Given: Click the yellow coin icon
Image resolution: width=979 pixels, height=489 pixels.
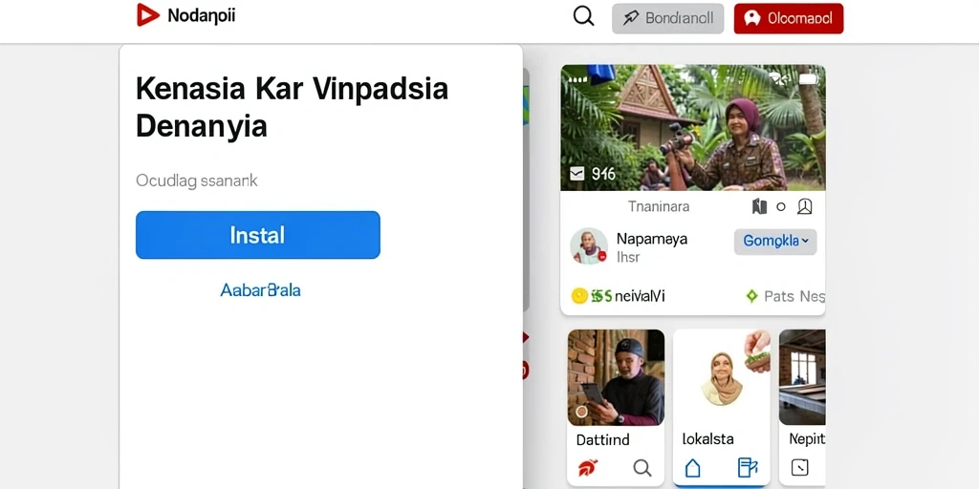Looking at the screenshot, I should coord(579,296).
